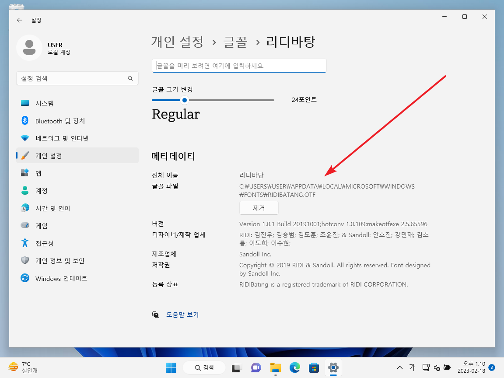Open the 게임 settings category

tap(77, 226)
